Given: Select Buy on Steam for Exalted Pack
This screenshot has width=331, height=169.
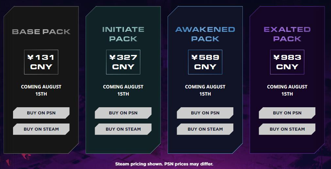Looking at the screenshot, I should [287, 129].
